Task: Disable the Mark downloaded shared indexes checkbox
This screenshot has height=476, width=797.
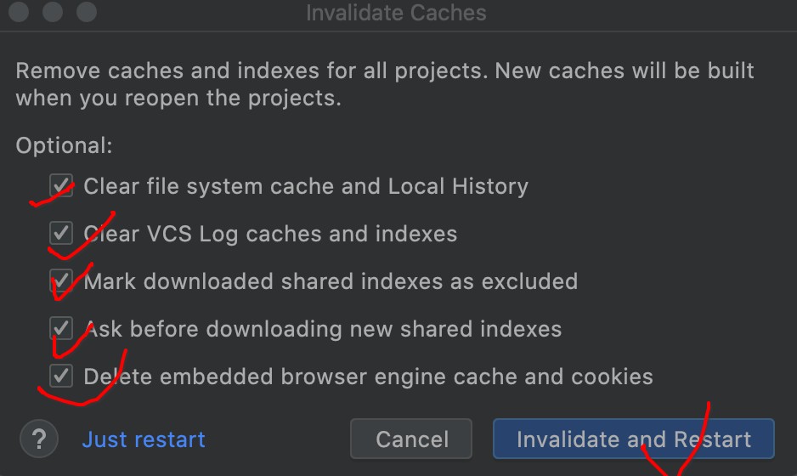Action: pos(61,280)
